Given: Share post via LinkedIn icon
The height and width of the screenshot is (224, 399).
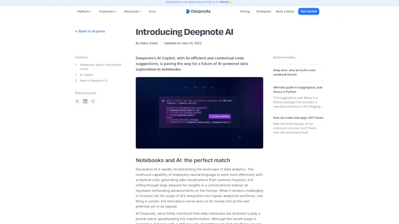Looking at the screenshot, I should (85, 101).
